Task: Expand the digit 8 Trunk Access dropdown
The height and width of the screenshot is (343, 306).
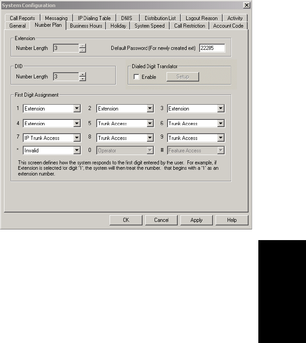Action: pyautogui.click(x=150, y=138)
